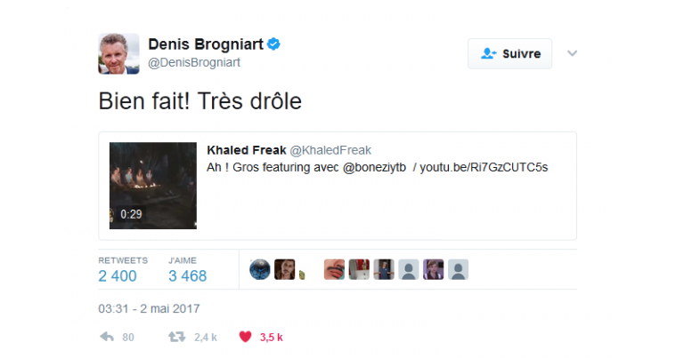
Task: View the 2 400 retweets count
Action: click(118, 275)
